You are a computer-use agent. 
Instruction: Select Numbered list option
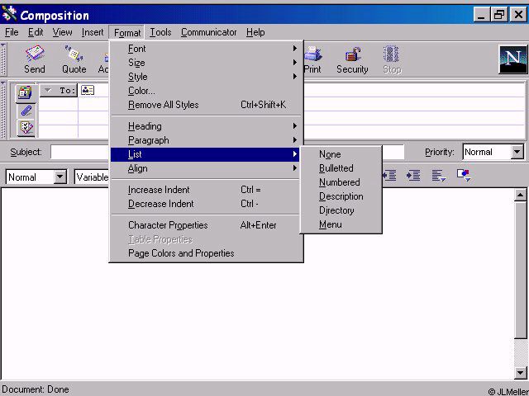coord(341,182)
